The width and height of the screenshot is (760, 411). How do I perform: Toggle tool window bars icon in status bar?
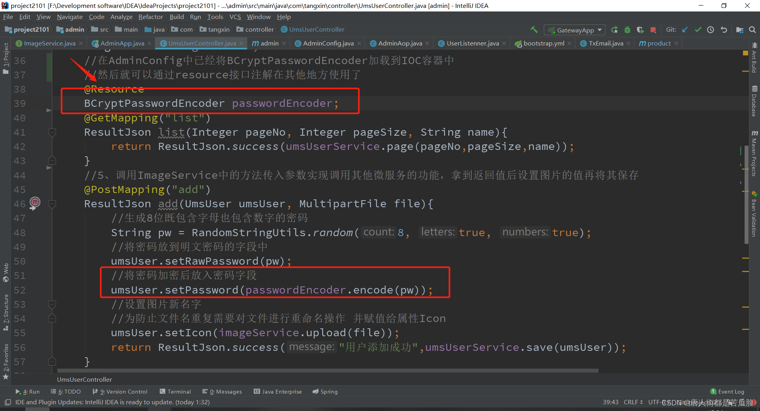(8, 402)
